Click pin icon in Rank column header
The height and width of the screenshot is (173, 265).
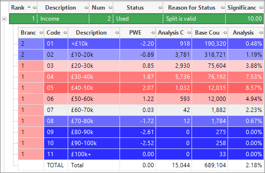click(35, 8)
